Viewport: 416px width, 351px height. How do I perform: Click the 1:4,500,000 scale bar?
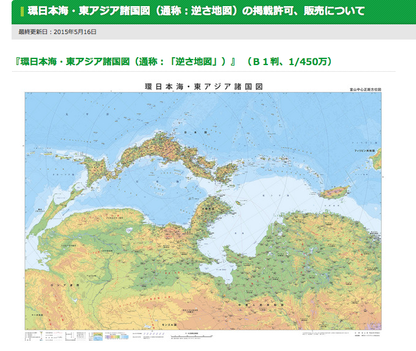tap(194, 335)
